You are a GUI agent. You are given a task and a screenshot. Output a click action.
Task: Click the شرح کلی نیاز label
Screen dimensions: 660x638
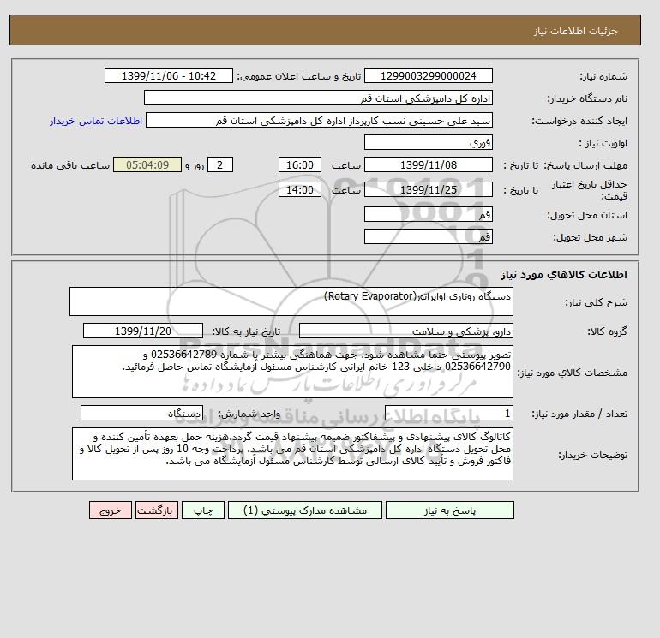tap(596, 302)
